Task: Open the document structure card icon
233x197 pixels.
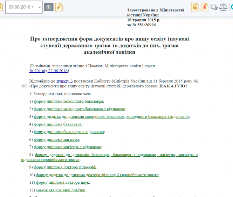Action: tap(195, 7)
